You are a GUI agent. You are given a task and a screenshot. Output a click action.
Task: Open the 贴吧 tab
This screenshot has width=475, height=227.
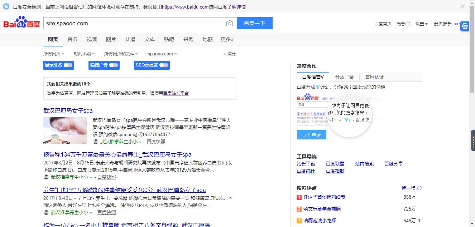point(169,39)
